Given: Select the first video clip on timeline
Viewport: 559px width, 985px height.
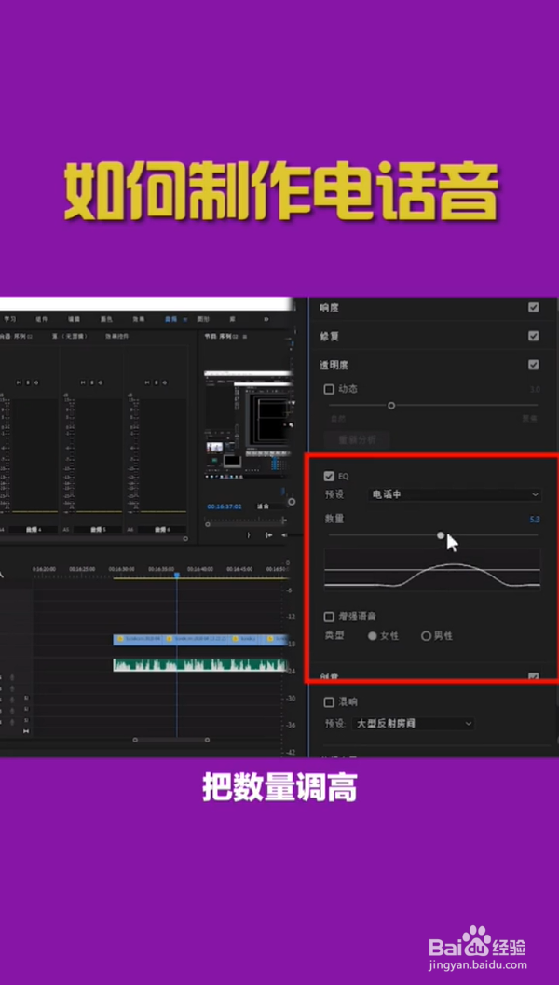Looking at the screenshot, I should pos(139,639).
